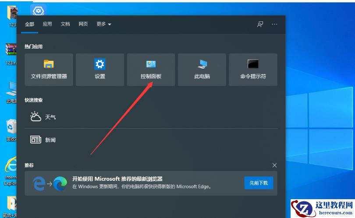The width and height of the screenshot is (355, 218).
Task: Select the 123.rar archive desktop icon
Action: (x=11, y=54)
